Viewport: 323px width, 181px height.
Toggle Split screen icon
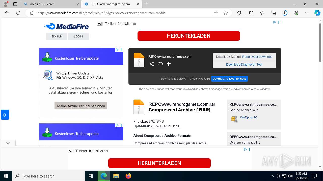[x=251, y=13]
